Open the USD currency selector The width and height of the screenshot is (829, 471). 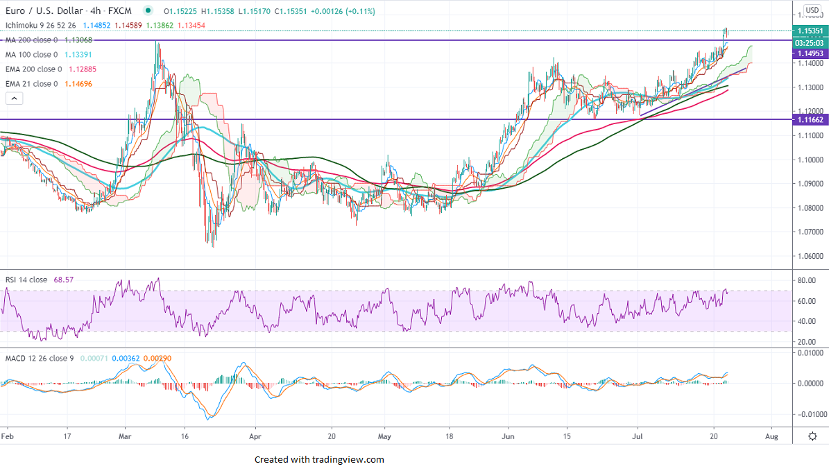812,11
